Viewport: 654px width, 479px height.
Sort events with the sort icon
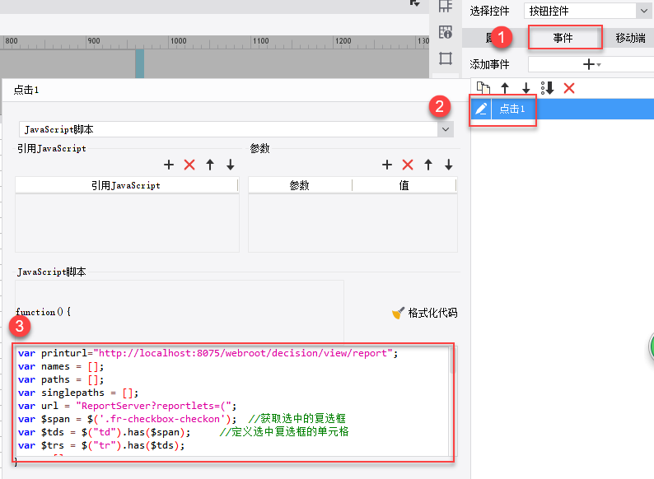(547, 88)
